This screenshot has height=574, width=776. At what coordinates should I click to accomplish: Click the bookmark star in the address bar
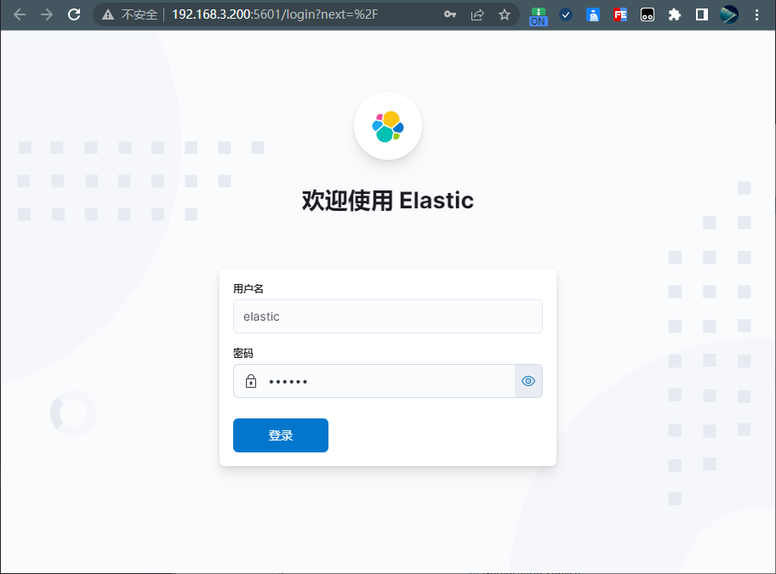click(503, 14)
